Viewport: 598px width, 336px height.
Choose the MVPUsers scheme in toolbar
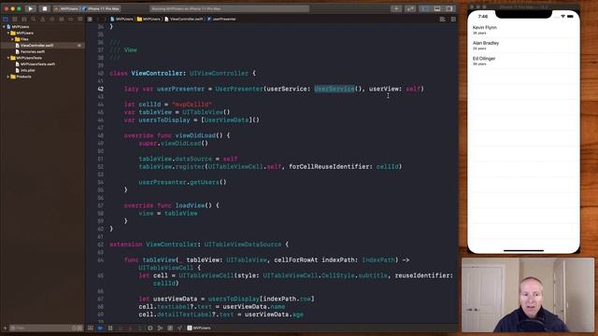click(66, 8)
